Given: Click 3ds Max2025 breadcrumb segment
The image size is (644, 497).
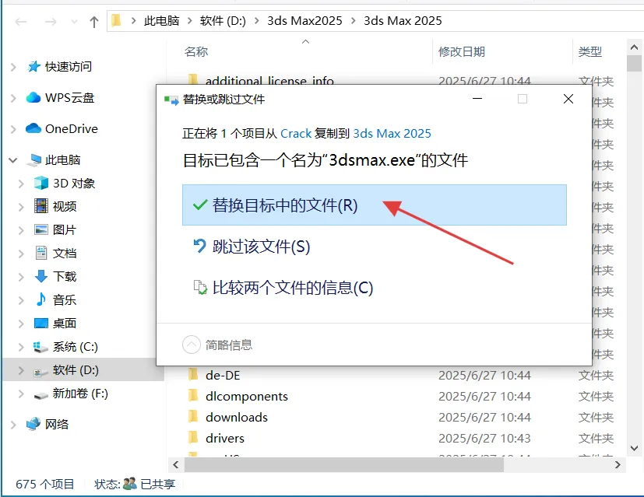Looking at the screenshot, I should click(304, 20).
